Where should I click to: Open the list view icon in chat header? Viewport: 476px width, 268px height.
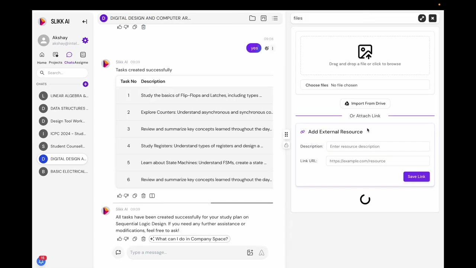tap(275, 18)
